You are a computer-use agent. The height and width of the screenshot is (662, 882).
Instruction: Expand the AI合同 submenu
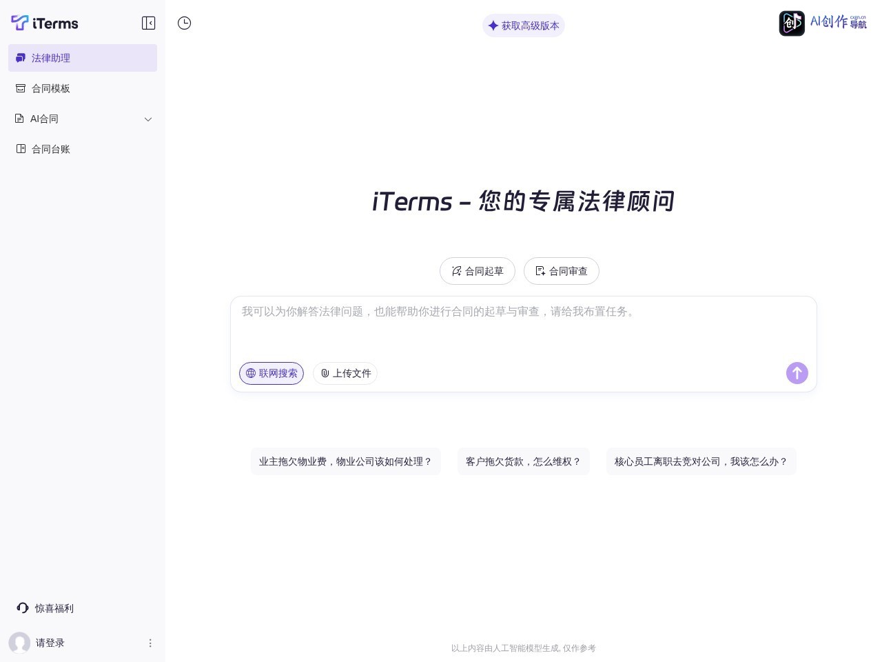(83, 119)
